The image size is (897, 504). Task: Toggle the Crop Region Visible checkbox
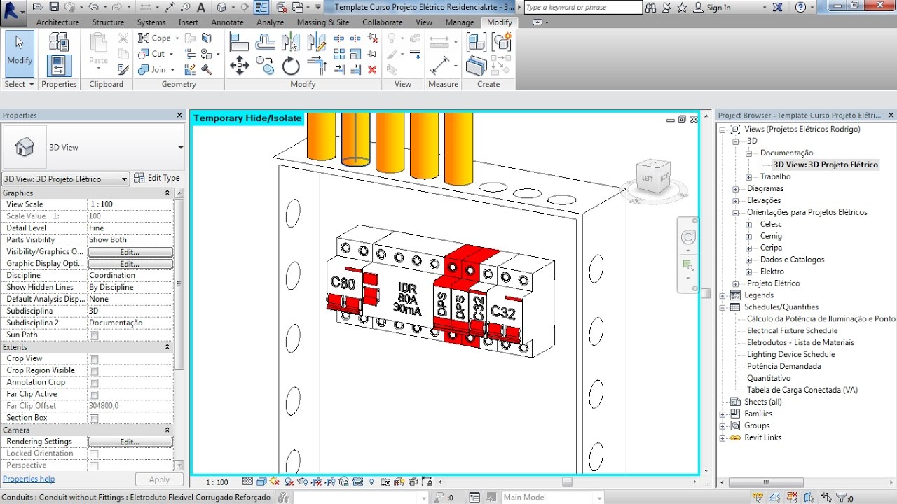click(94, 371)
